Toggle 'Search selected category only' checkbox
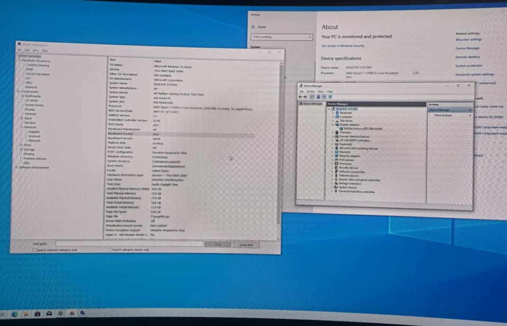This screenshot has width=507, height=326. coord(34,250)
